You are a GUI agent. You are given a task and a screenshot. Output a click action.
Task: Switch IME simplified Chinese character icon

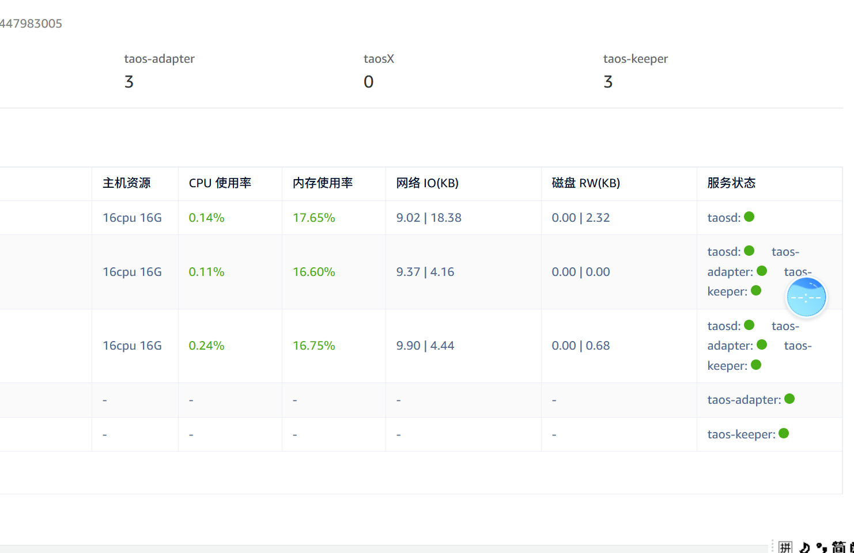(x=838, y=547)
